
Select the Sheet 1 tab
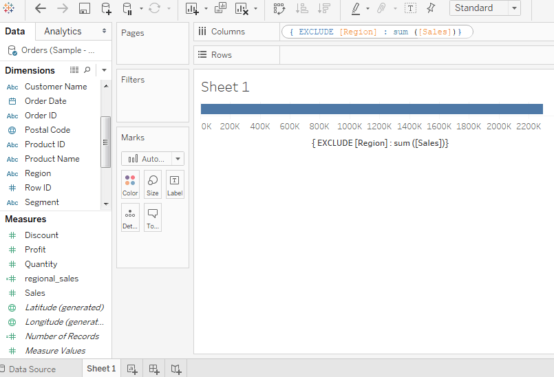[x=101, y=369]
